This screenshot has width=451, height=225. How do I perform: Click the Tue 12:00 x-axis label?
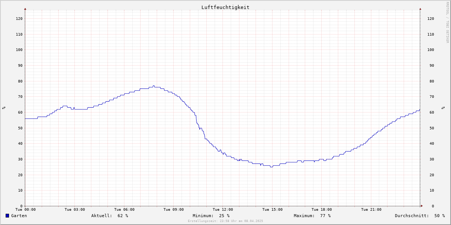point(223,210)
